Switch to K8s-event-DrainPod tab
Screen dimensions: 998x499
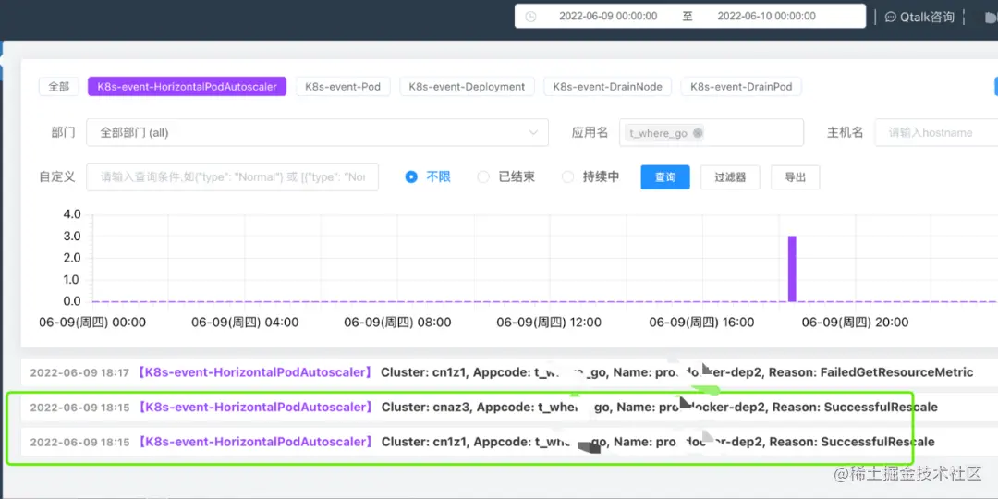pos(741,87)
